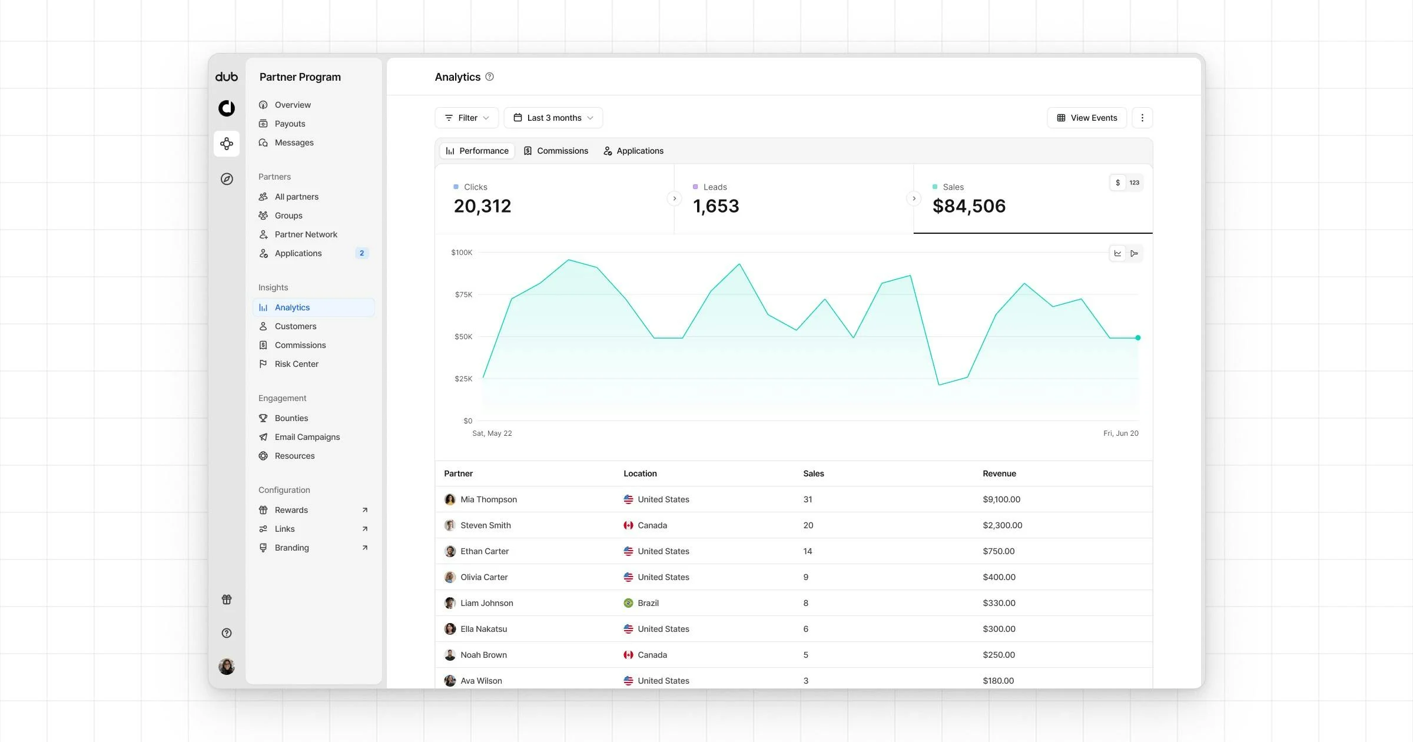The image size is (1413, 742).
Task: Open the help question mark icon in sidebar
Action: [227, 633]
